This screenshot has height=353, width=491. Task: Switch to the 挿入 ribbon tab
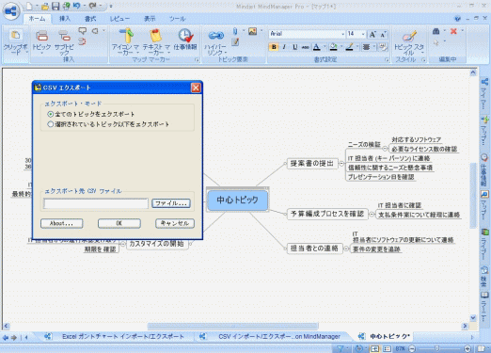pos(65,19)
